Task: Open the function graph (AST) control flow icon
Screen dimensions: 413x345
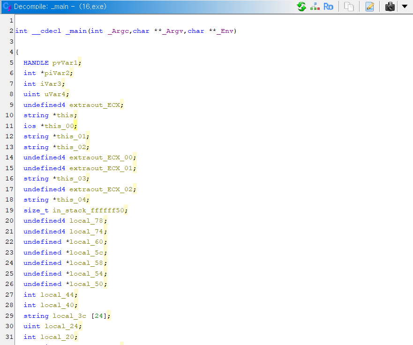Action: [315, 7]
